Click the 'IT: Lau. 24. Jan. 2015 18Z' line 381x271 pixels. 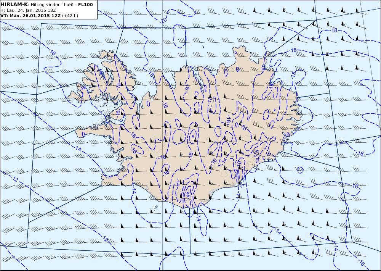pos(28,10)
